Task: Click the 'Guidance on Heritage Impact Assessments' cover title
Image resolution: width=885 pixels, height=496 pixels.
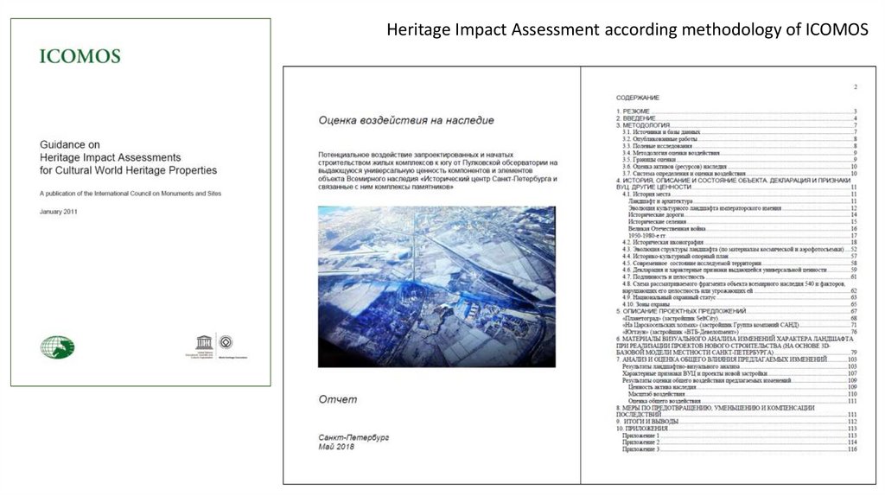Action: click(x=128, y=157)
